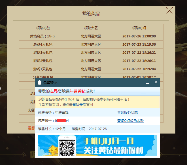Screen dimensions: 187x165
Task: Select the 2017-07-22 18:26:04 time cell
Action: (139, 69)
